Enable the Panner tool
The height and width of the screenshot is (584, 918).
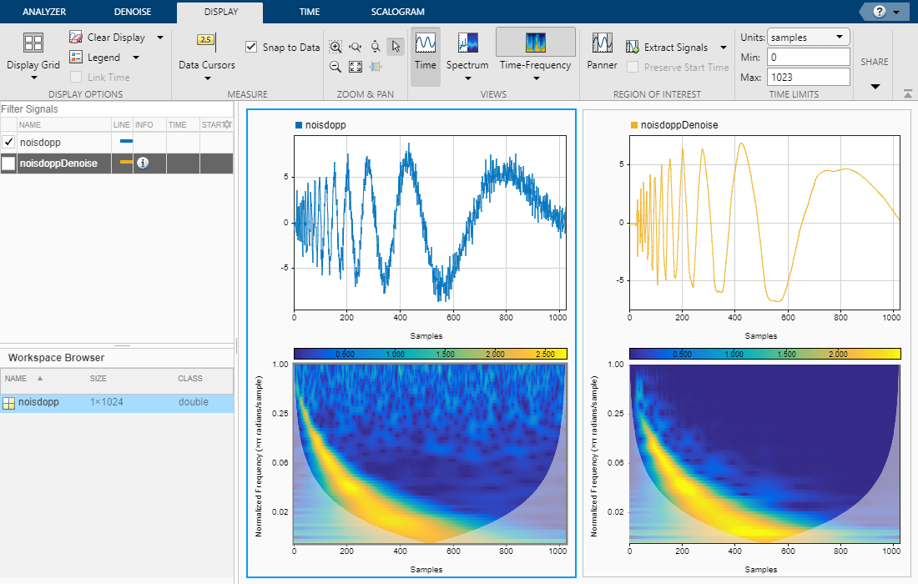602,52
